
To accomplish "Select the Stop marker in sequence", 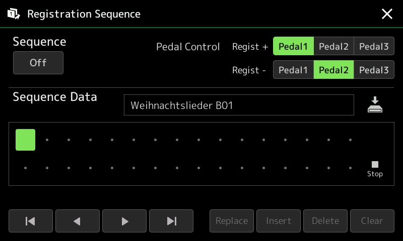I will [x=375, y=169].
